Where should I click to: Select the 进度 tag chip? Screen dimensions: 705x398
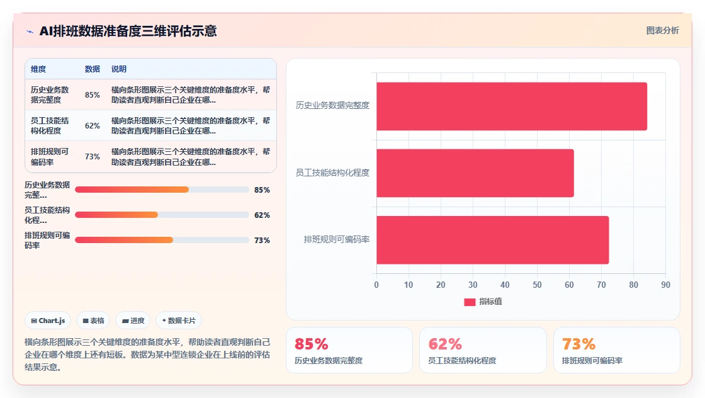pyautogui.click(x=133, y=321)
